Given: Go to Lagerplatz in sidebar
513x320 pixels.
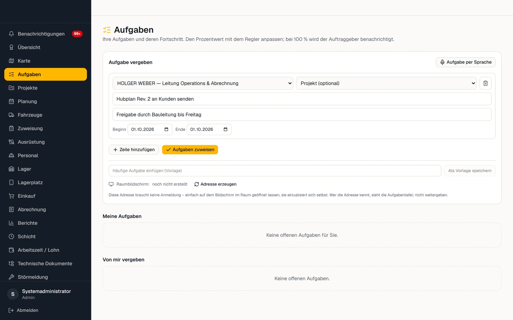Looking at the screenshot, I should pos(46,182).
